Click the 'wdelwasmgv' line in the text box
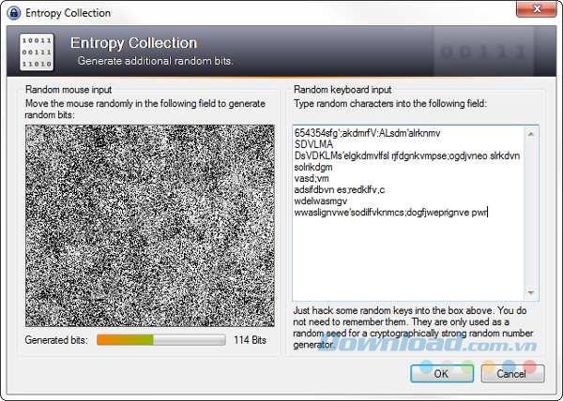563x401 pixels. click(x=321, y=201)
